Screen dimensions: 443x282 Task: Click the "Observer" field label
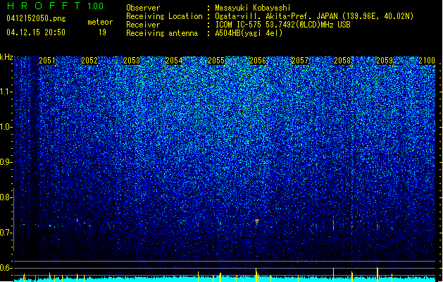point(143,8)
